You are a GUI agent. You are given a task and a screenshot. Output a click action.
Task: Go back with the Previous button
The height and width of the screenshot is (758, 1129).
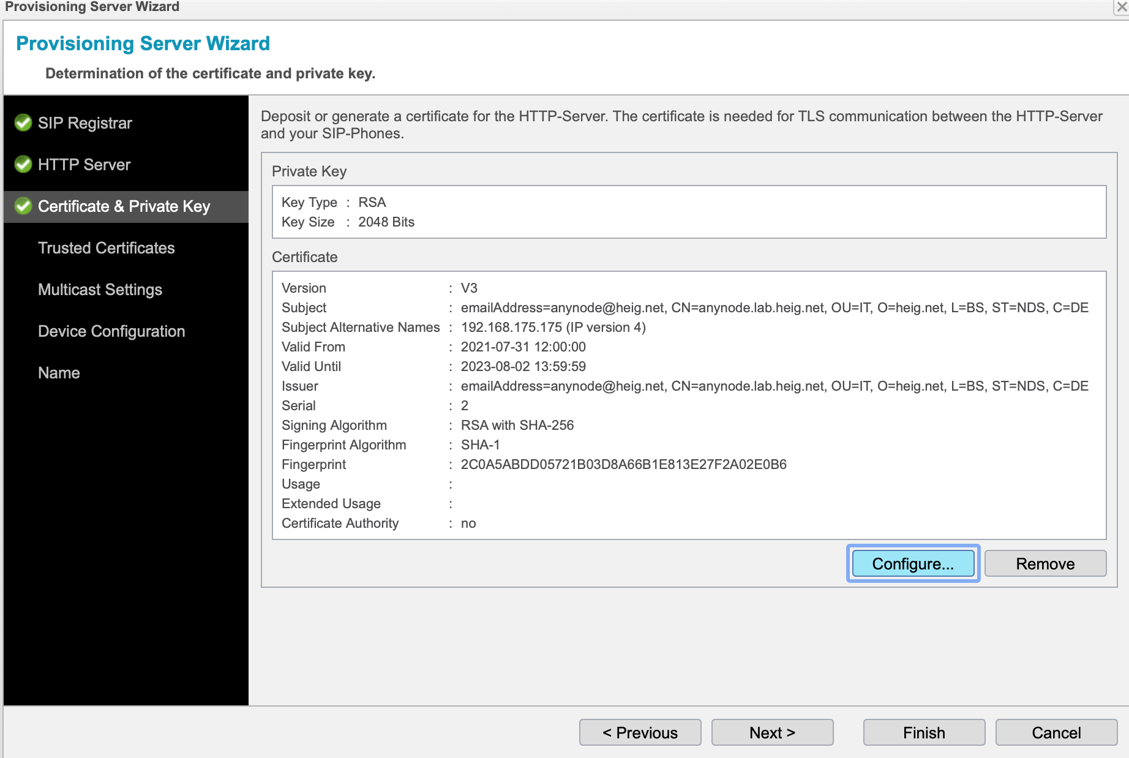(640, 732)
